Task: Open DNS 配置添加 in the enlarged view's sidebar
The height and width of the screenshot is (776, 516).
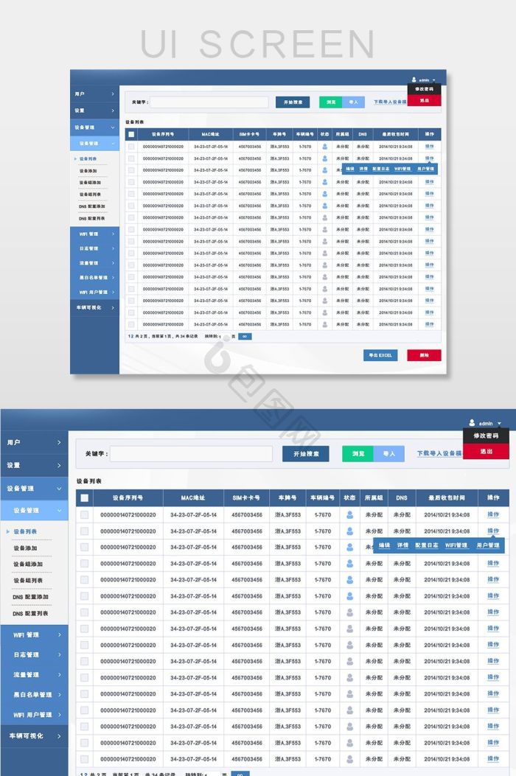Action: tap(30, 597)
